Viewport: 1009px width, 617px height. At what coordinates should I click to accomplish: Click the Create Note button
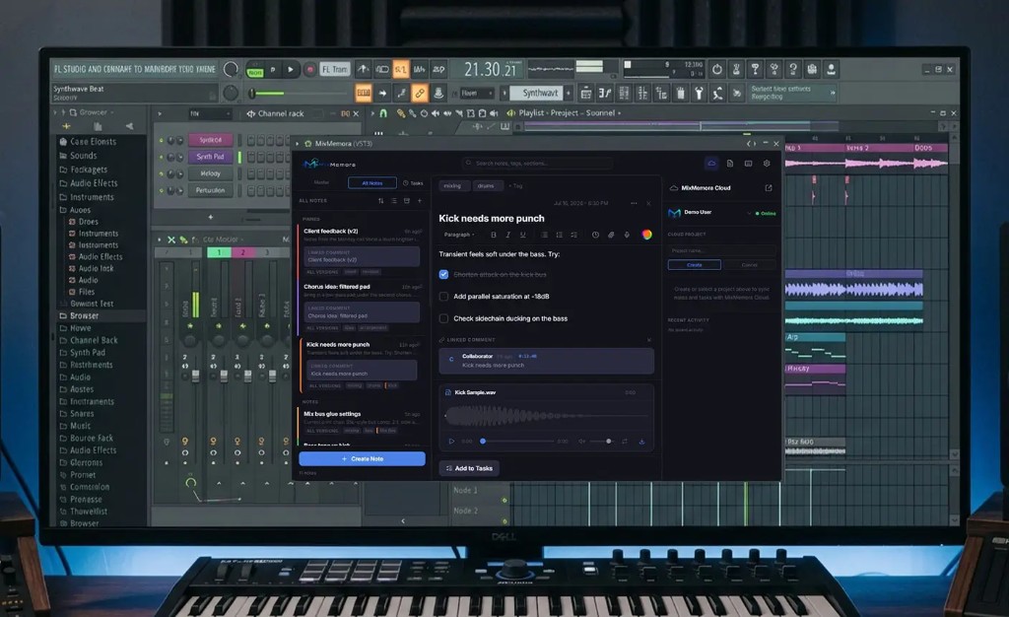[363, 458]
